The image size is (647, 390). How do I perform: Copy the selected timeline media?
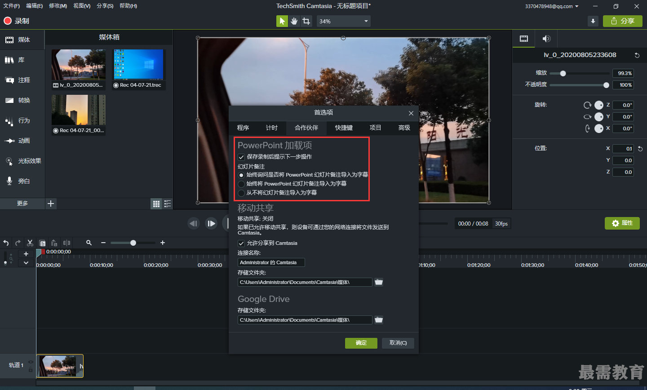(x=42, y=243)
